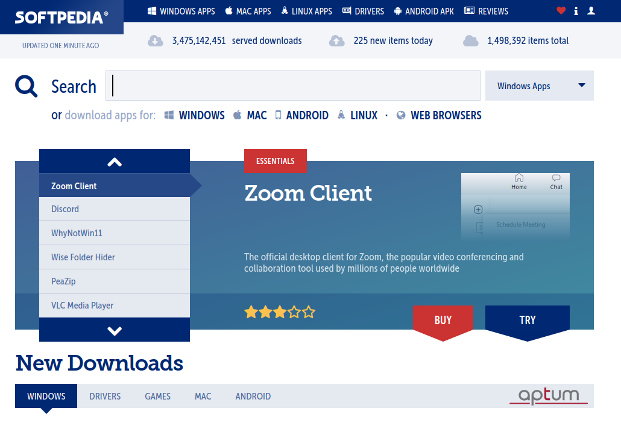Click the Zoom Client screenshot thumbnail

coord(515,206)
